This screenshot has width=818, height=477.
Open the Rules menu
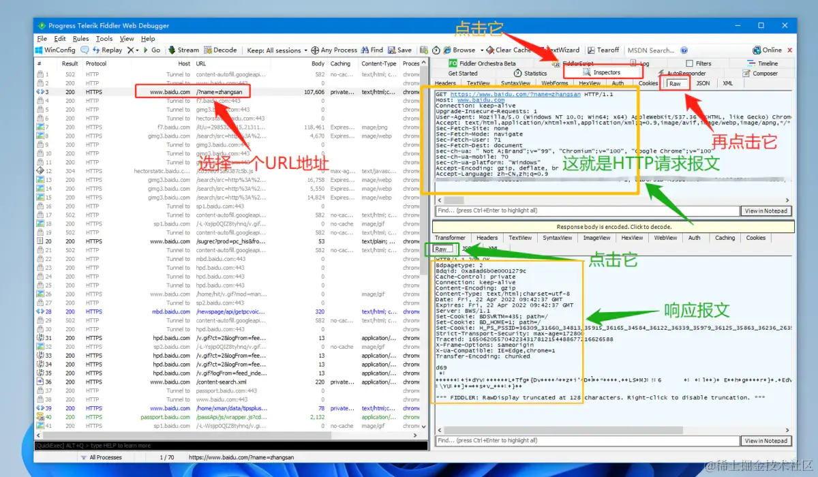click(x=80, y=39)
